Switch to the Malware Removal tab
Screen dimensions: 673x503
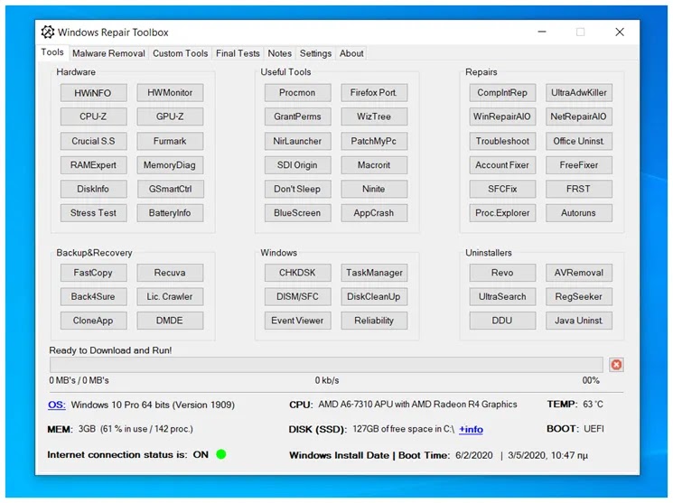tap(108, 53)
